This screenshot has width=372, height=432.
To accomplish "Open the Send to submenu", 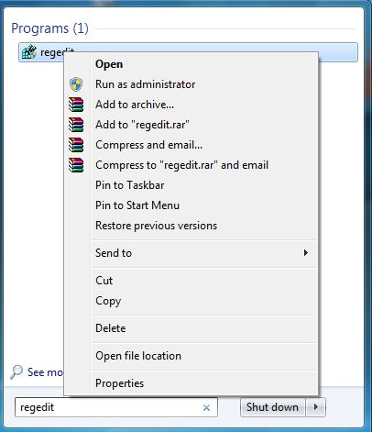I will (191, 253).
